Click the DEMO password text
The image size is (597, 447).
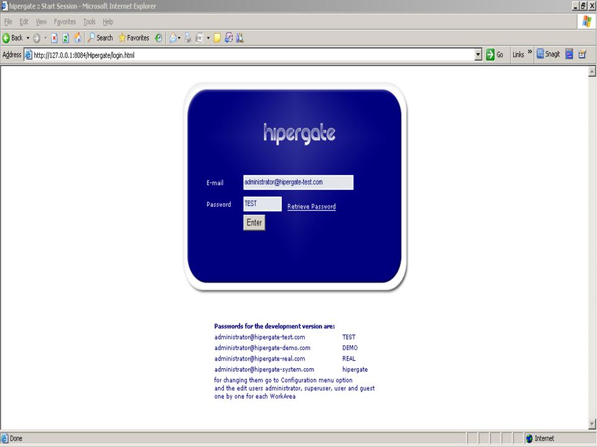coord(350,348)
